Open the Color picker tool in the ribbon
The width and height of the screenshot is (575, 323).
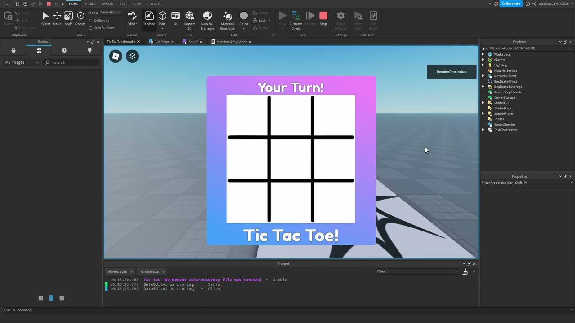pos(243,20)
